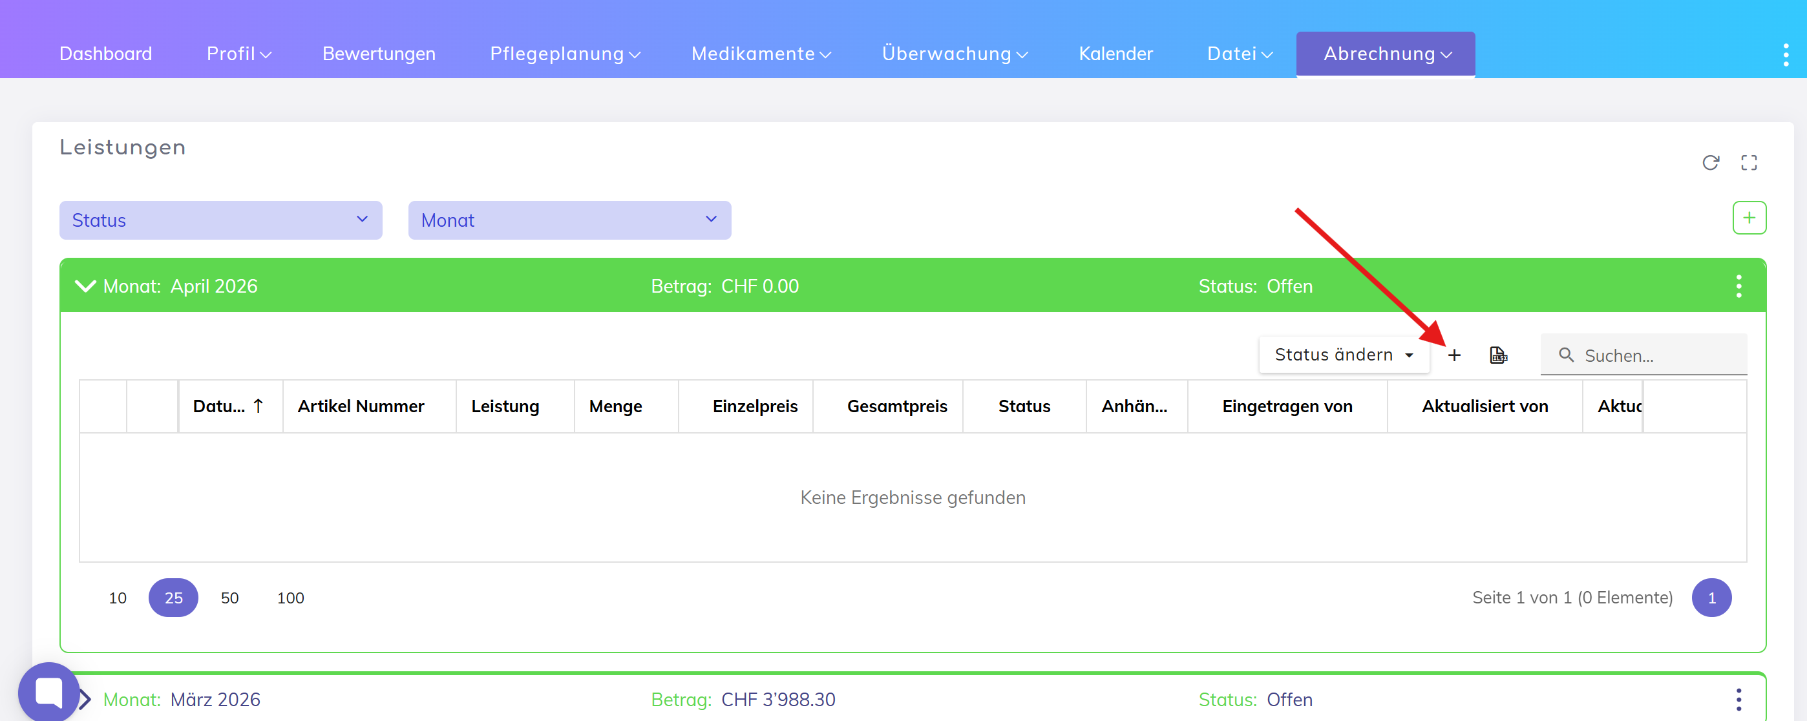Set page size to 100

[290, 598]
